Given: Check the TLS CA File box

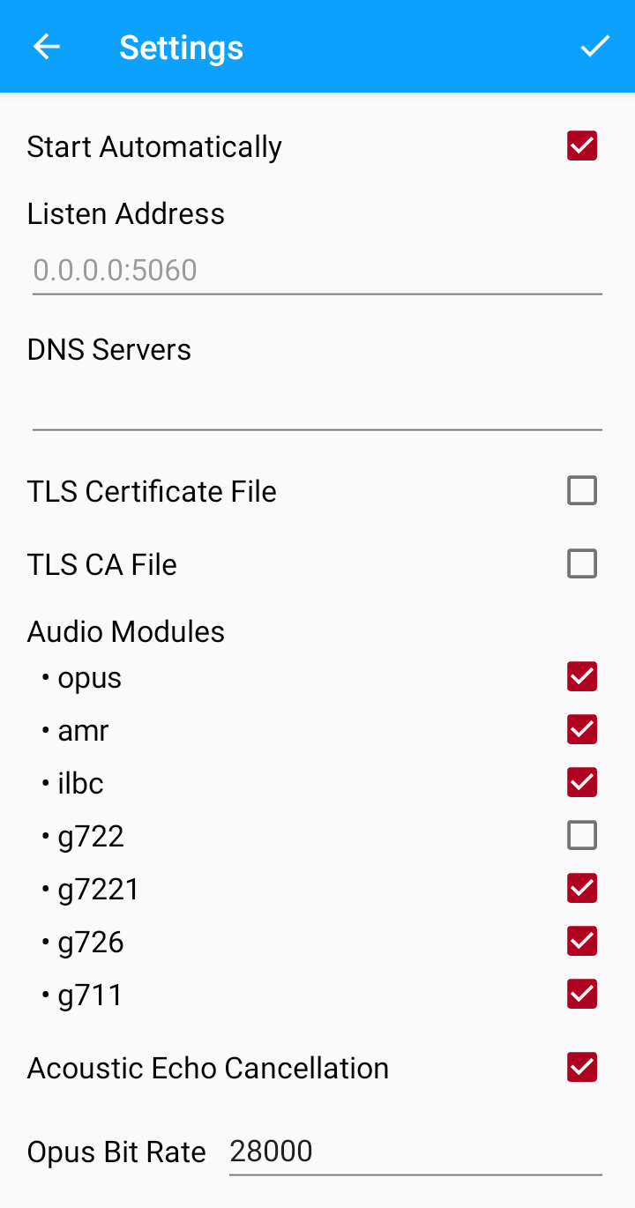Looking at the screenshot, I should click(x=582, y=563).
